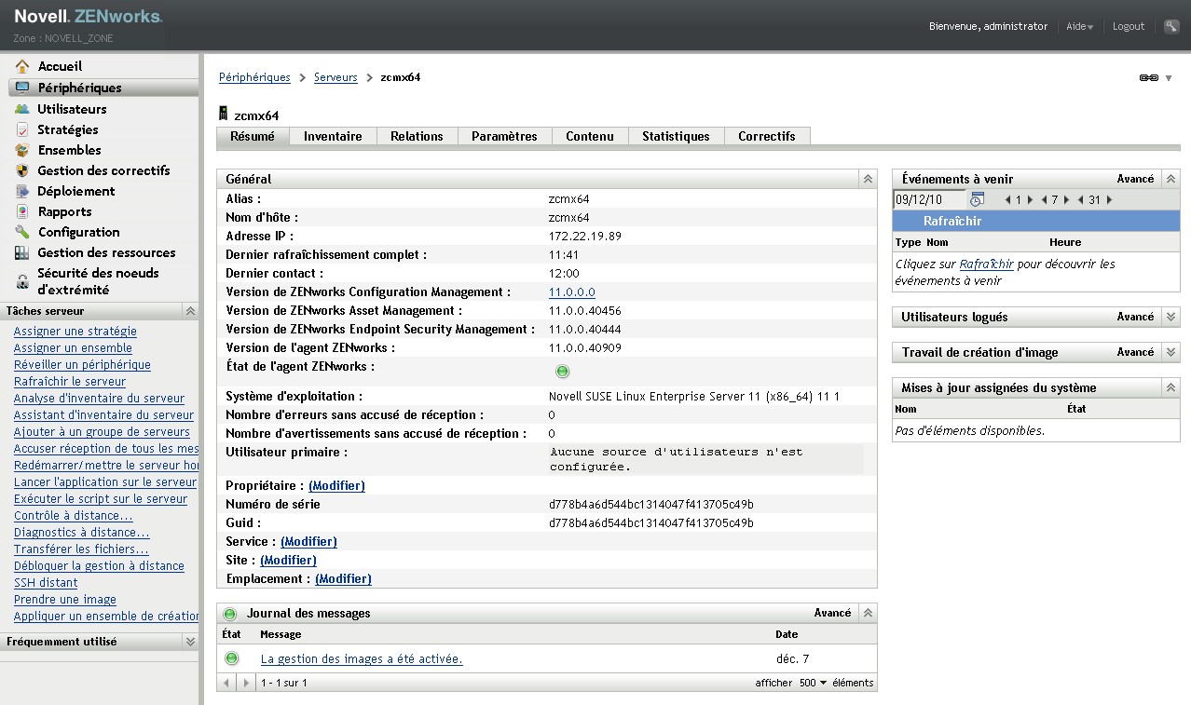Open the afficher 500 items dropdown

(x=807, y=684)
